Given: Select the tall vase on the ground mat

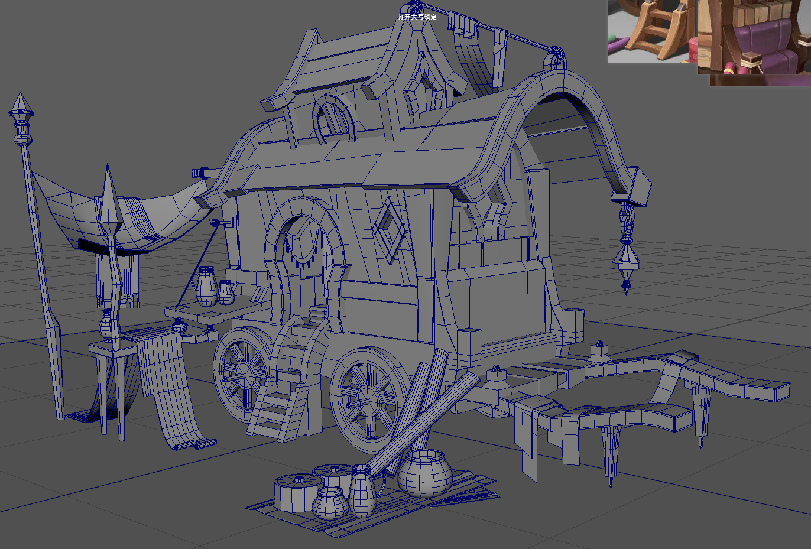Looking at the screenshot, I should click(362, 490).
